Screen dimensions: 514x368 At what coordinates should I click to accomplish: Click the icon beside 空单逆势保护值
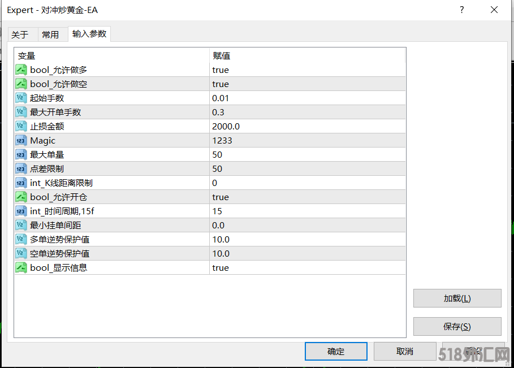[x=21, y=253]
